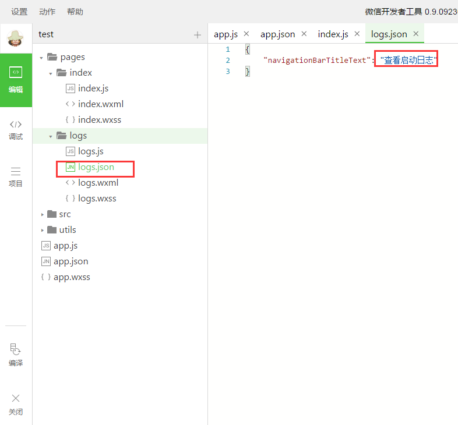Viewport: 458px width, 425px height.
Task: Select app.wxss file in tree
Action: 72,277
